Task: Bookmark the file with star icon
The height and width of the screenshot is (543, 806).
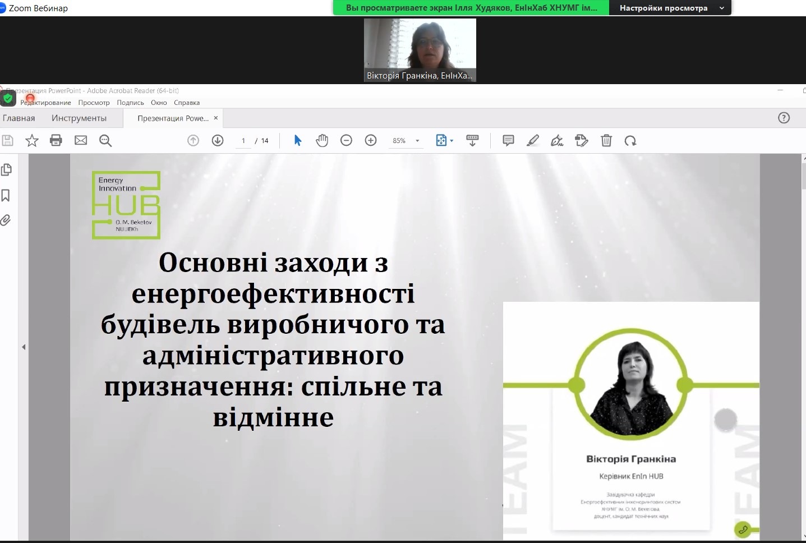Action: [x=32, y=140]
